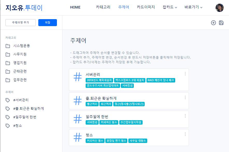
Task: Open three-dot menu on 일주일에 한번 card
Action: coord(185,116)
